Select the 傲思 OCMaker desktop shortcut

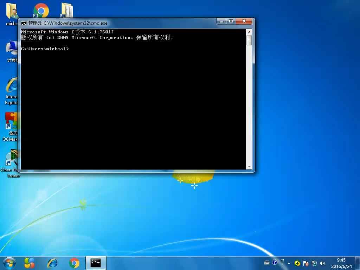click(x=11, y=127)
